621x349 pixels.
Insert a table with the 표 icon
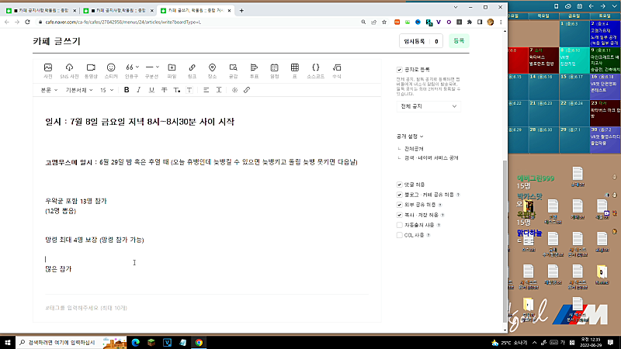295,71
